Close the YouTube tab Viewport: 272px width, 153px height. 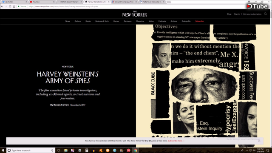point(54,2)
